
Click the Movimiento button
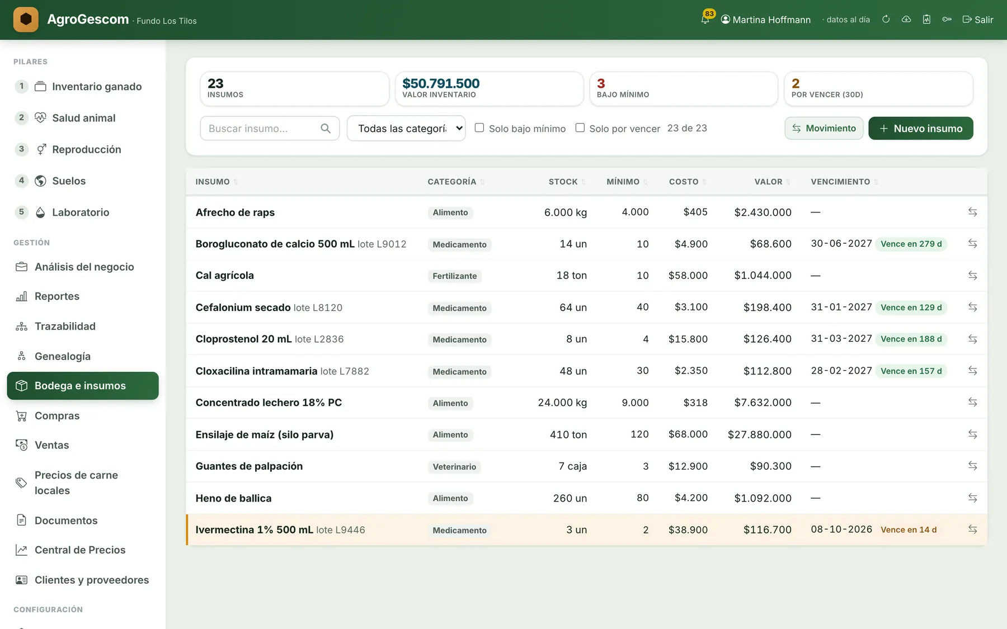[824, 129]
